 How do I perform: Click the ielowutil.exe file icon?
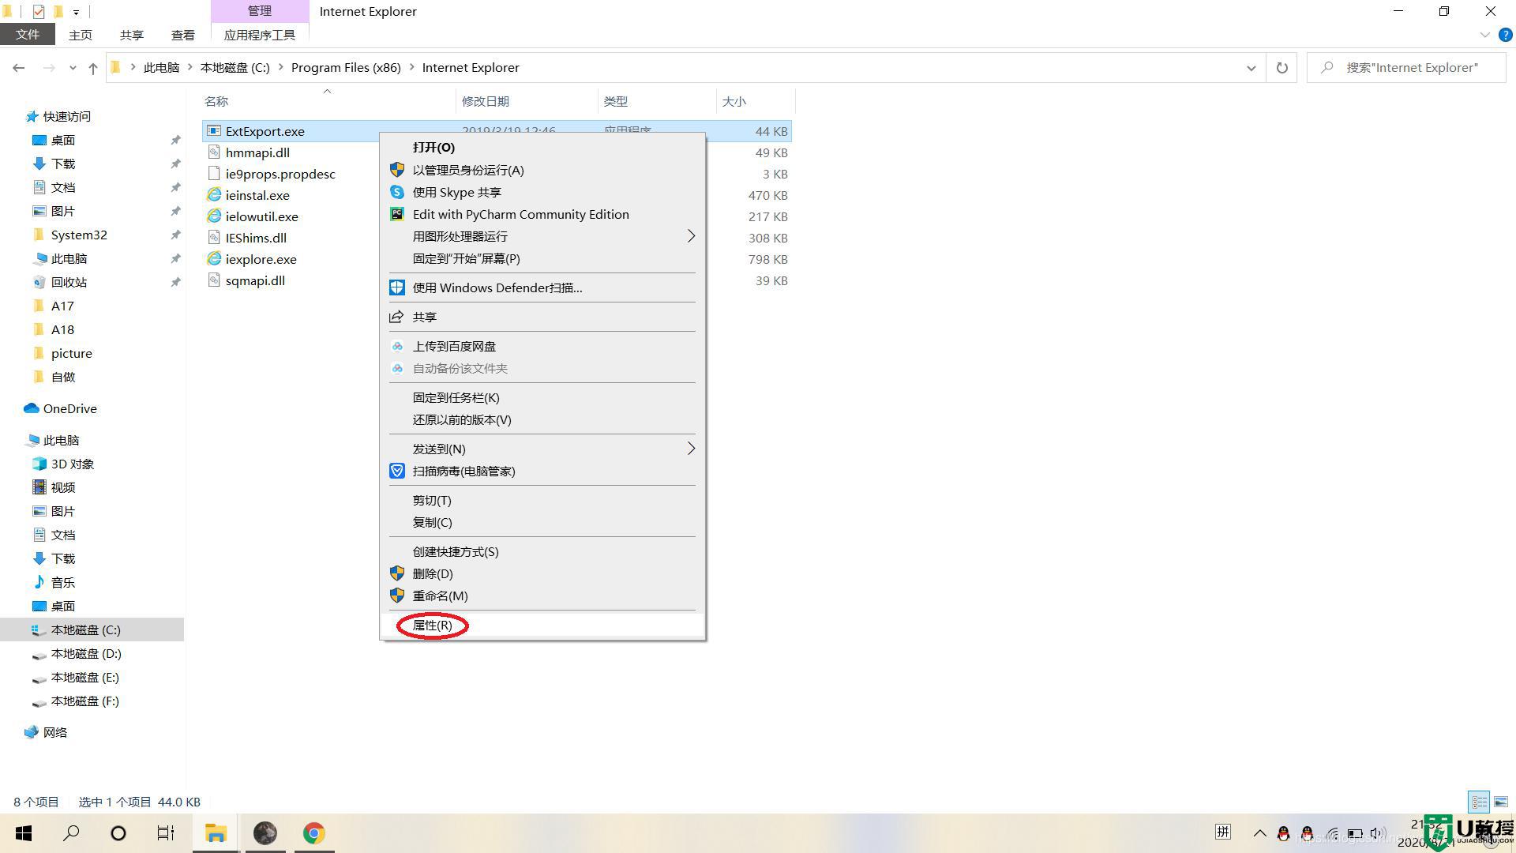pos(214,216)
